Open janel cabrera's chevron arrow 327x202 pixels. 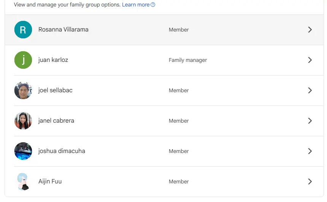tap(310, 121)
